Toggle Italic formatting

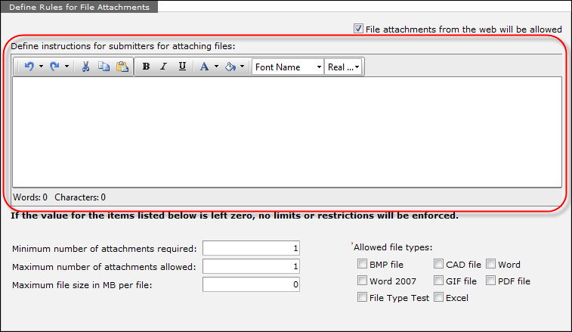tap(163, 67)
